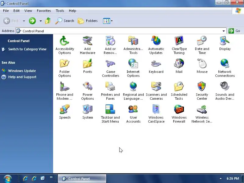Switch to Category View

tap(27, 49)
